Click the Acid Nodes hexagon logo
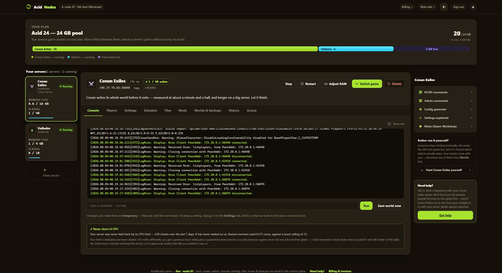 click(29, 7)
